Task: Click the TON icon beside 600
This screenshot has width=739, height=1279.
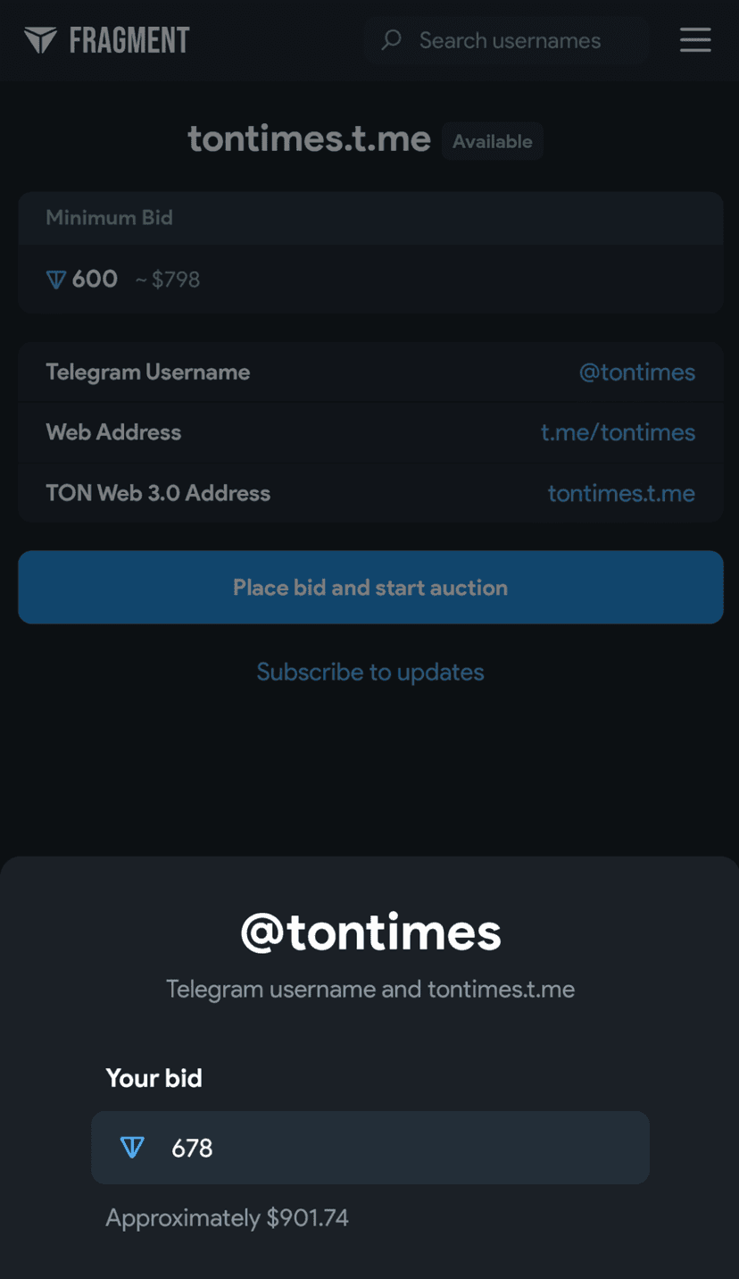Action: tap(56, 280)
